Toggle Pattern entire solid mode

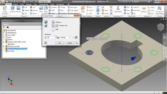[46, 26]
